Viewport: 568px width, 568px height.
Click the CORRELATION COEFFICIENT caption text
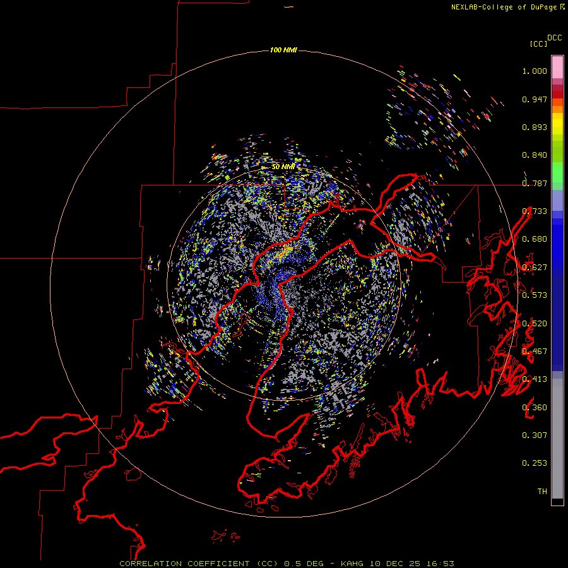point(184,564)
